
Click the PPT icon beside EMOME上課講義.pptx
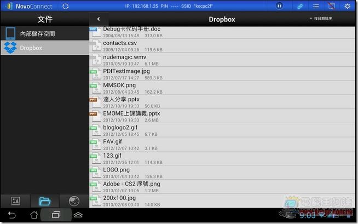tap(95, 117)
